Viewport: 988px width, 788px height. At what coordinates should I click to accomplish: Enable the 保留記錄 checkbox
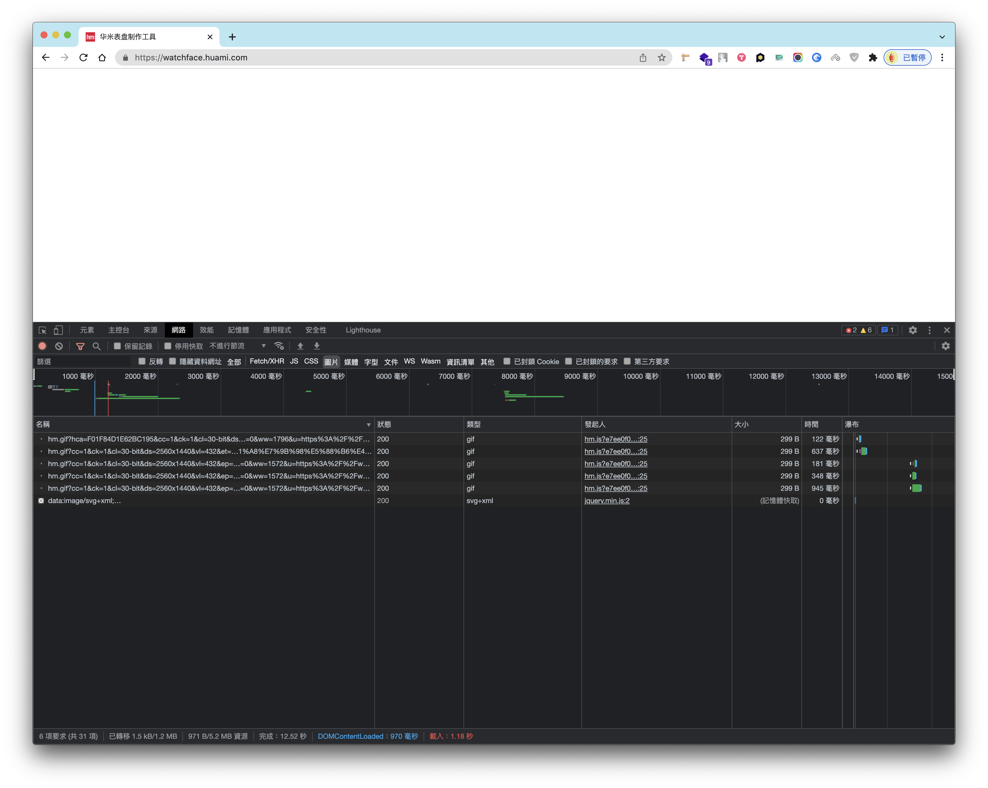coord(117,346)
